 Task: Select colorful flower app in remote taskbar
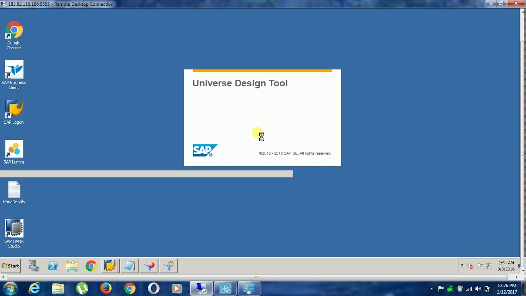[x=168, y=266]
